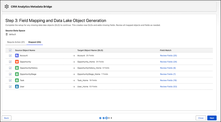The image size is (221, 122).
Task: Click the User_Home target name
Action: [83, 87]
